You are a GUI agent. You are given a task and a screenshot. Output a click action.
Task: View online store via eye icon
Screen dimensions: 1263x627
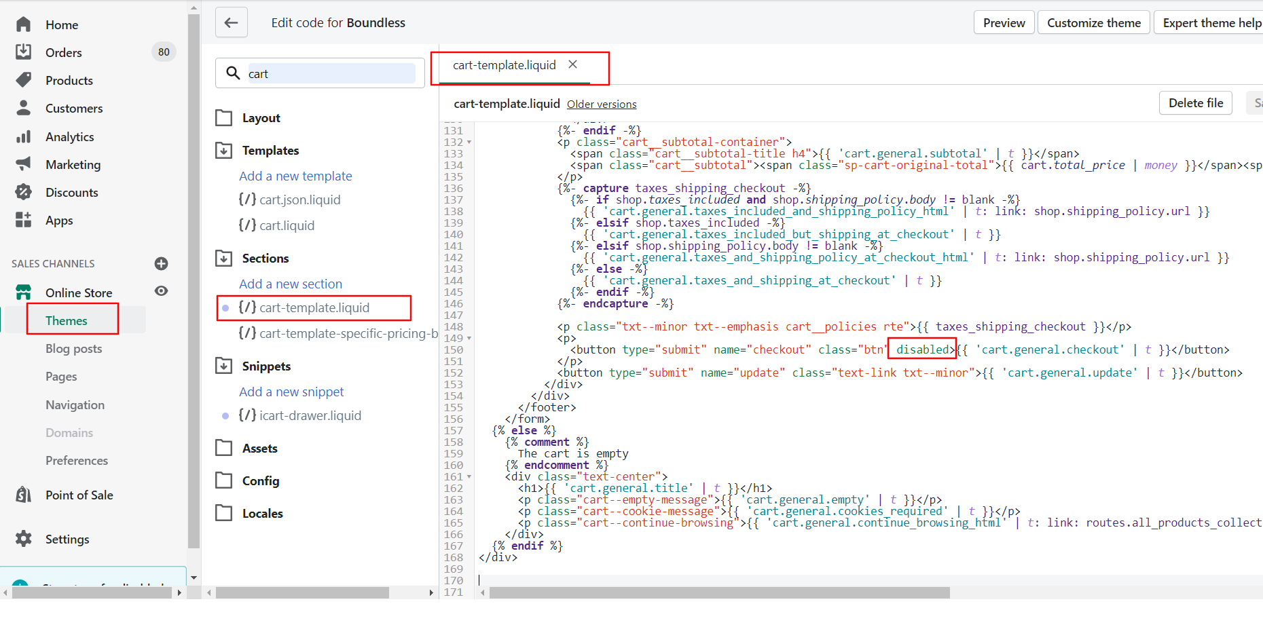pos(161,291)
